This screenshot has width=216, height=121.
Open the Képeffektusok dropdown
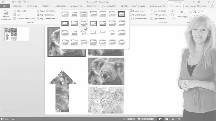tap(139, 15)
